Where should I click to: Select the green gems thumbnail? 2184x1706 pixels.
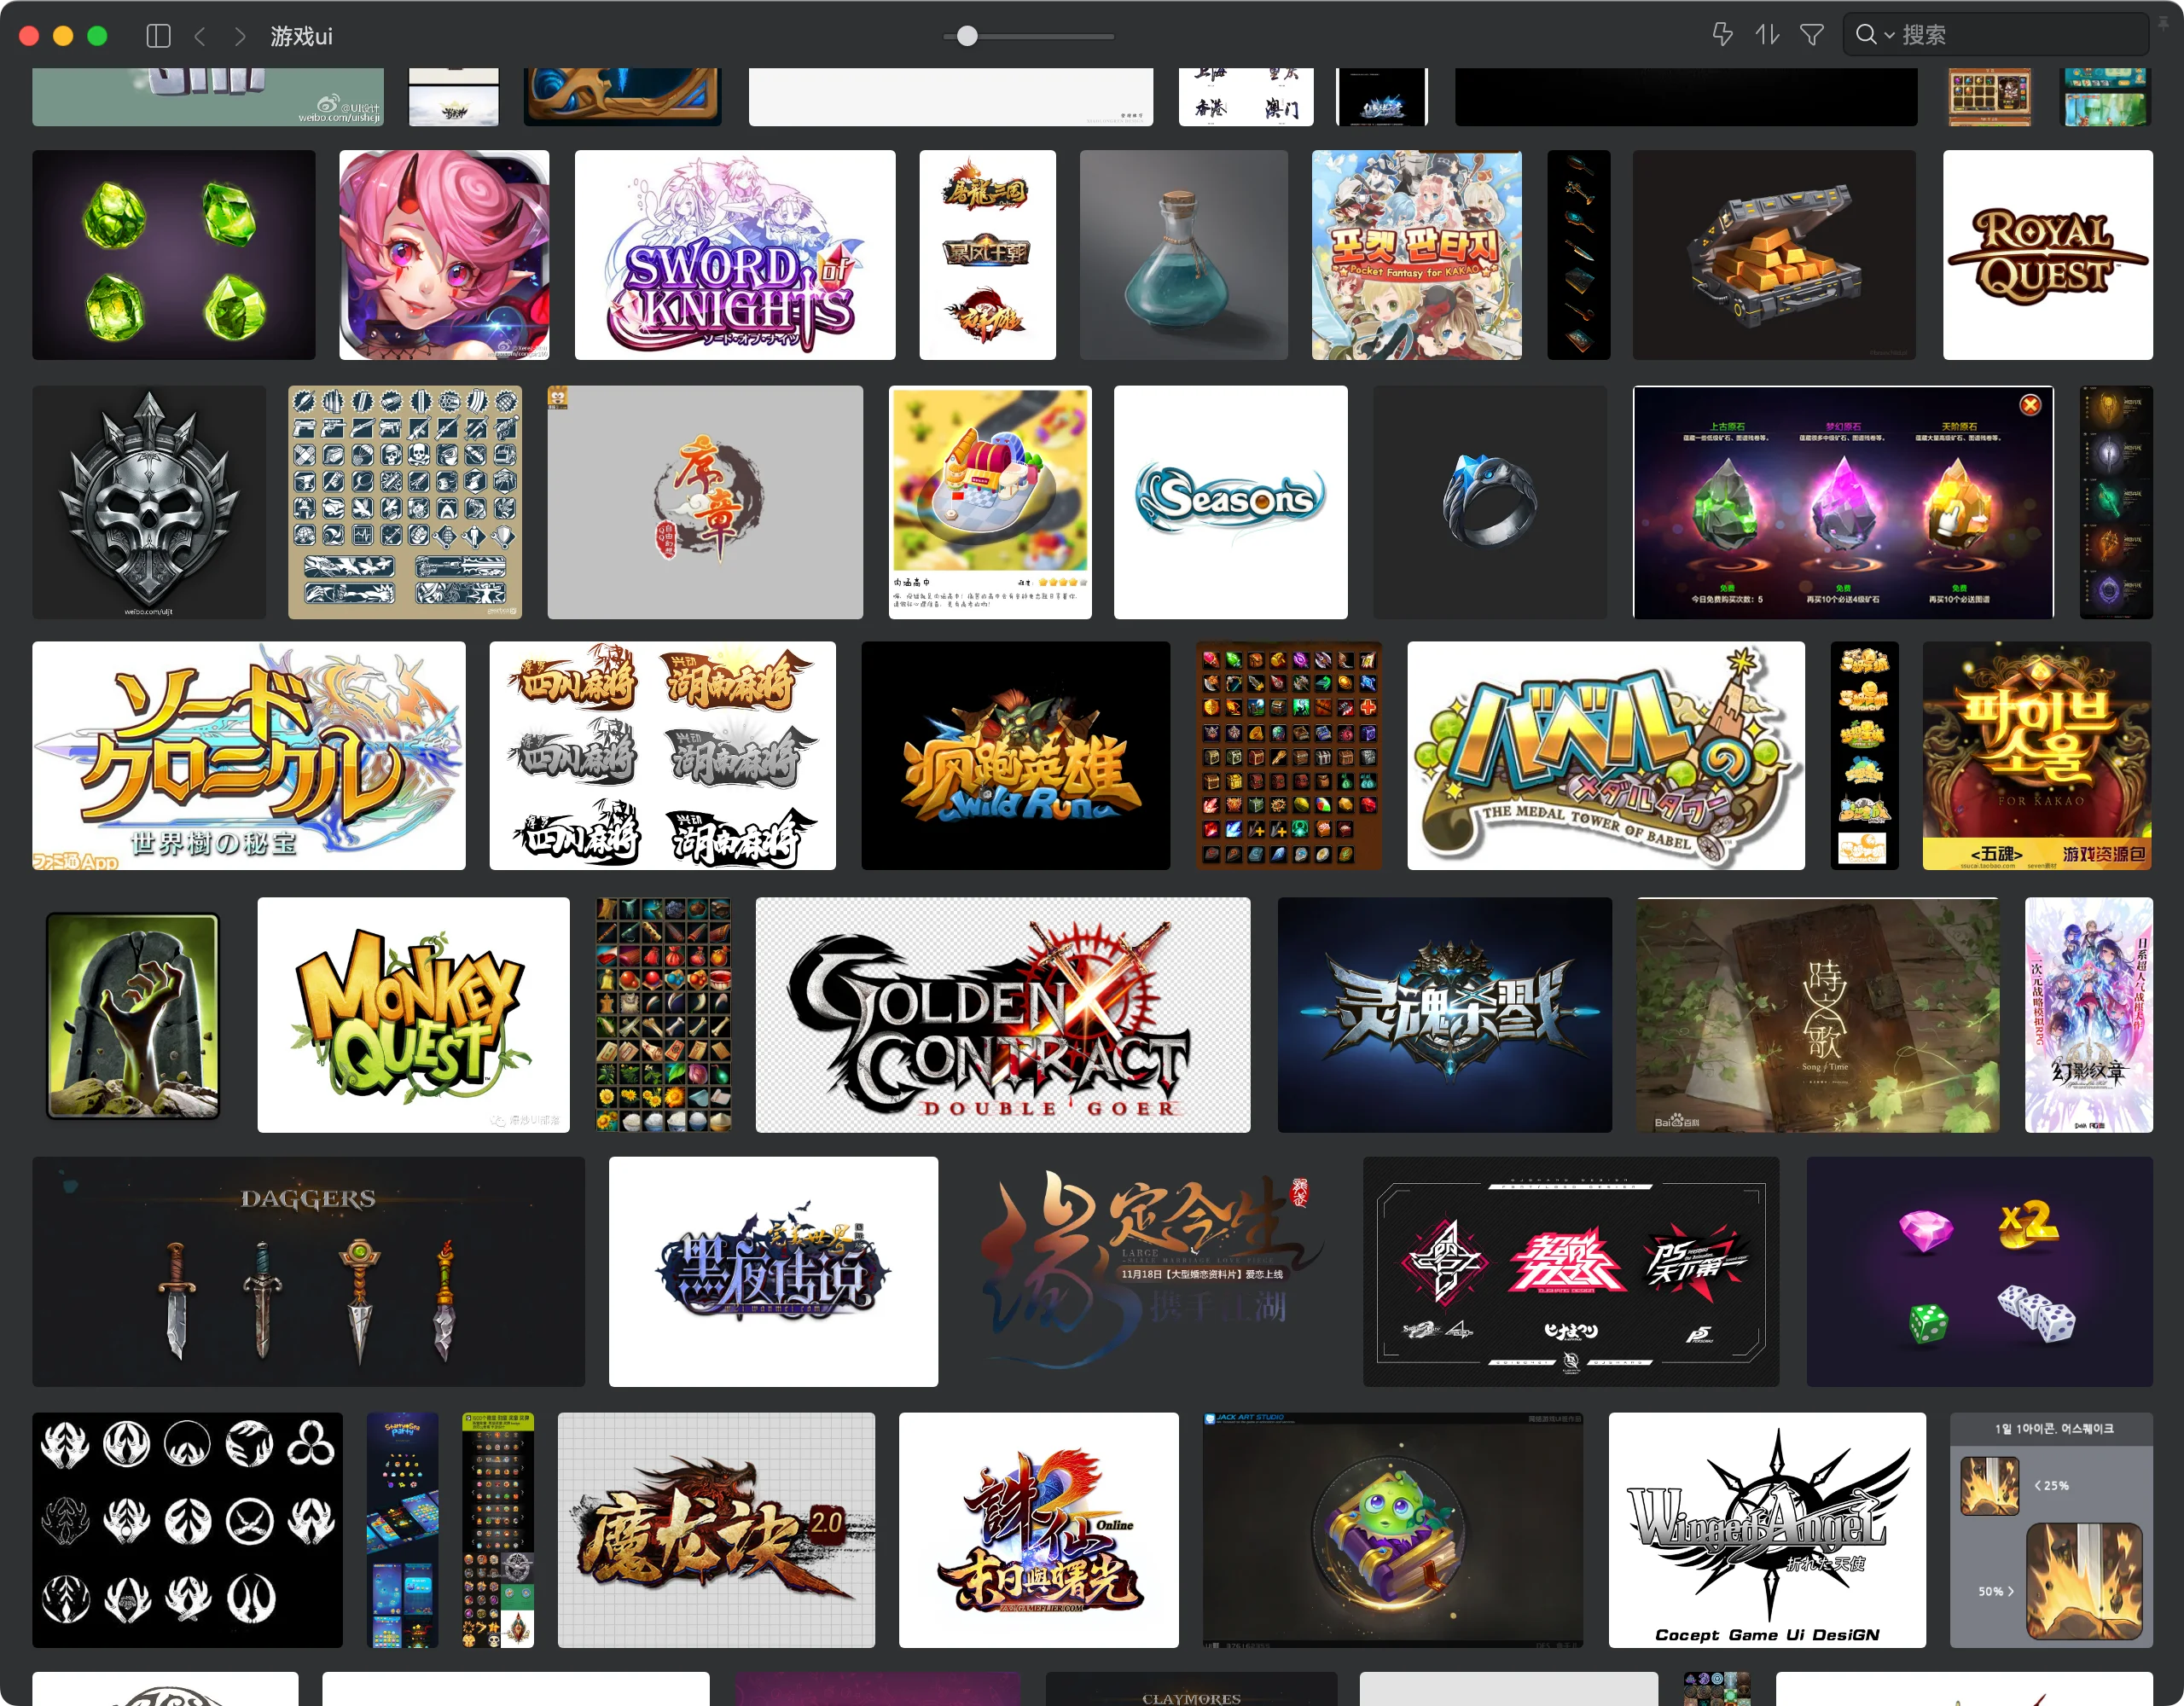click(174, 255)
